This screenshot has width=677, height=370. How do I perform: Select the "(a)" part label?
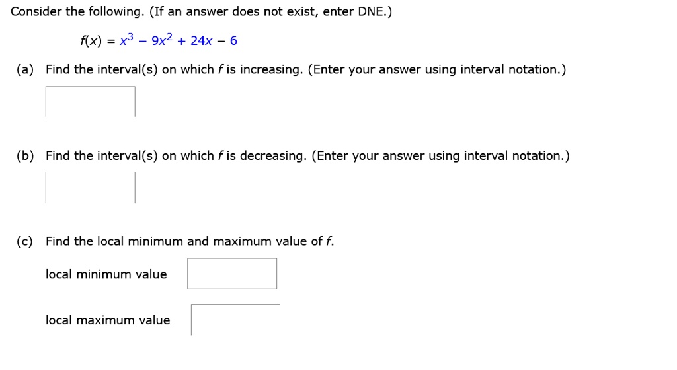(26, 70)
